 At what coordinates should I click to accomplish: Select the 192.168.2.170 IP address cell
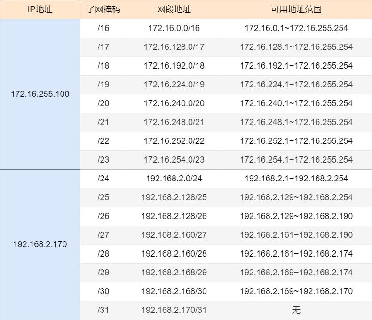pyautogui.click(x=40, y=244)
